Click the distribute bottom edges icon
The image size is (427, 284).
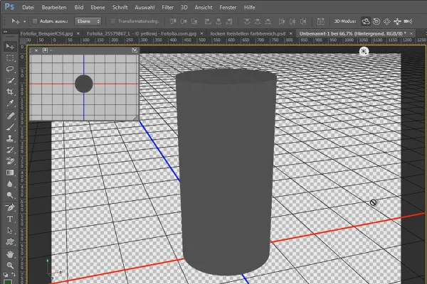268,21
